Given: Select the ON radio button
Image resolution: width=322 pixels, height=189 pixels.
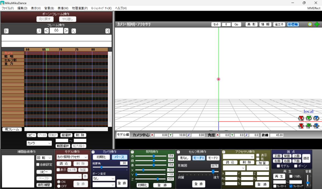Looking at the screenshot, I should click(59, 182).
